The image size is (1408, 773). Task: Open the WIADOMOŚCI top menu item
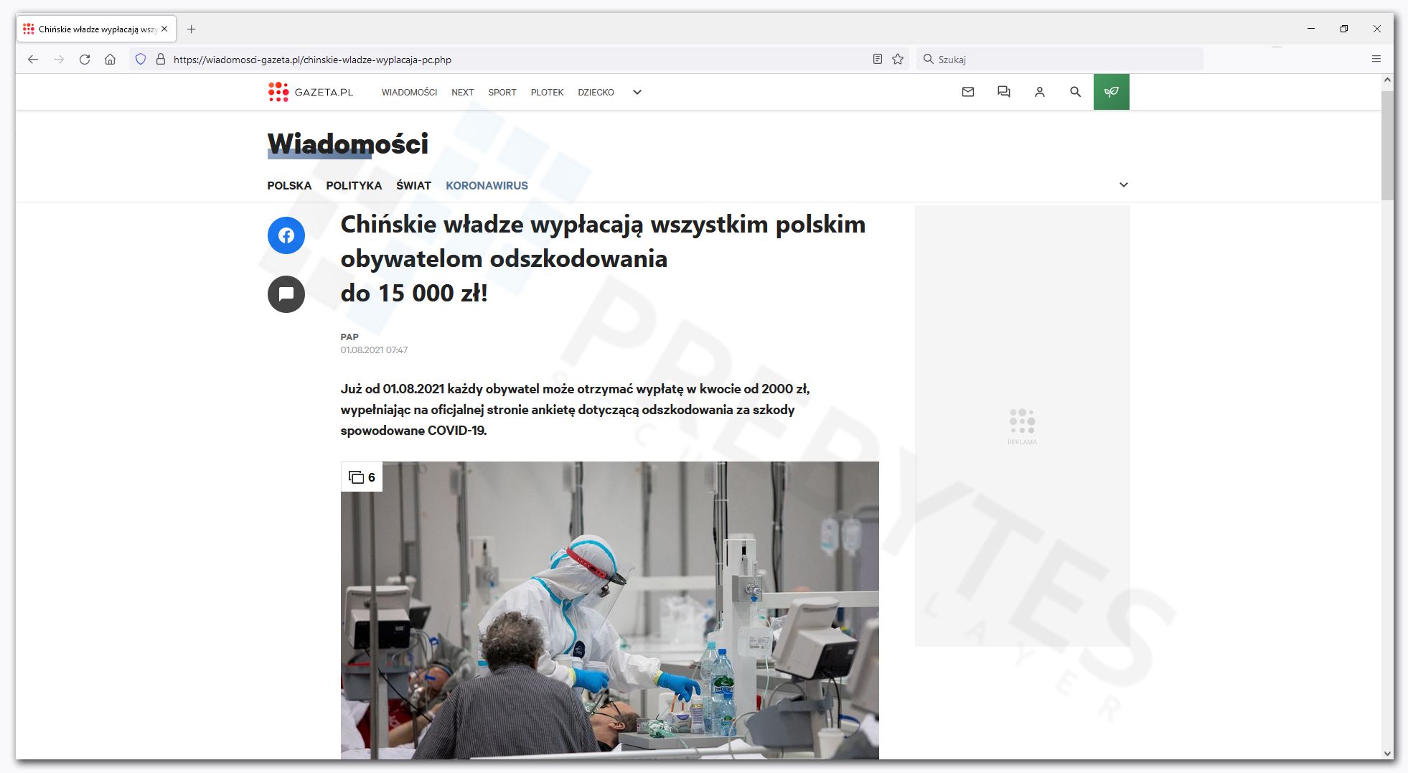point(409,92)
